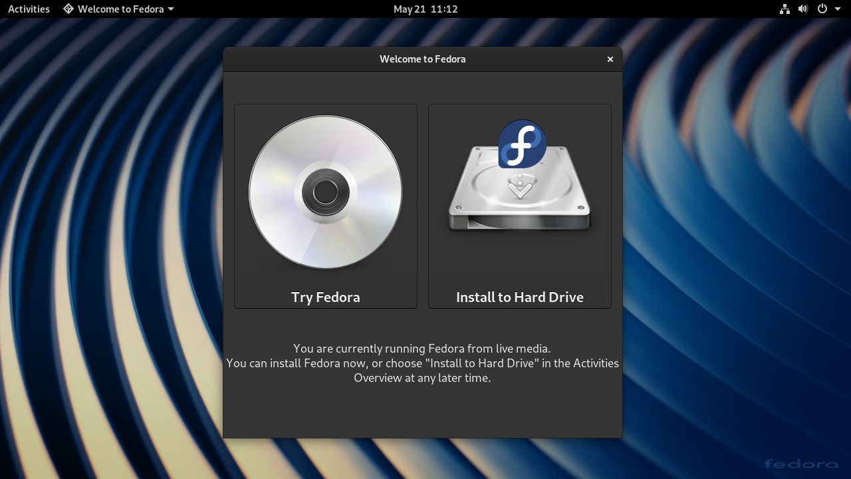851x479 pixels.
Task: Click the power icon in top bar
Action: tap(822, 9)
